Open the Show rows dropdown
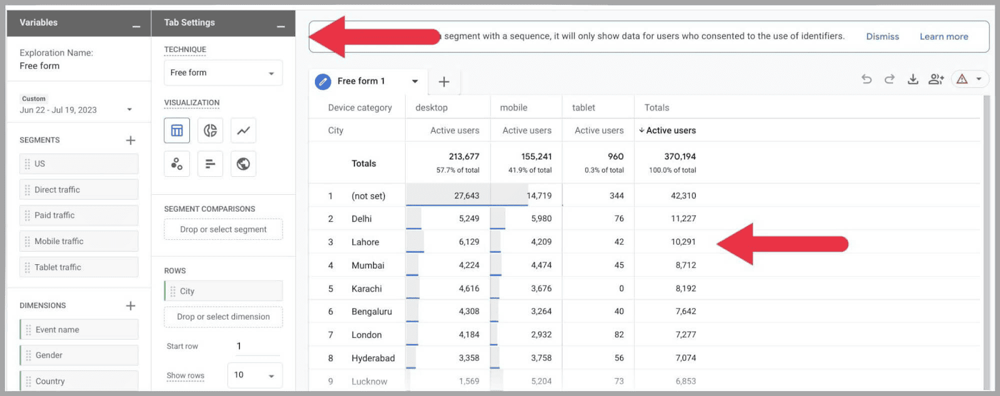Screen dimensions: 1000x396 (254, 375)
